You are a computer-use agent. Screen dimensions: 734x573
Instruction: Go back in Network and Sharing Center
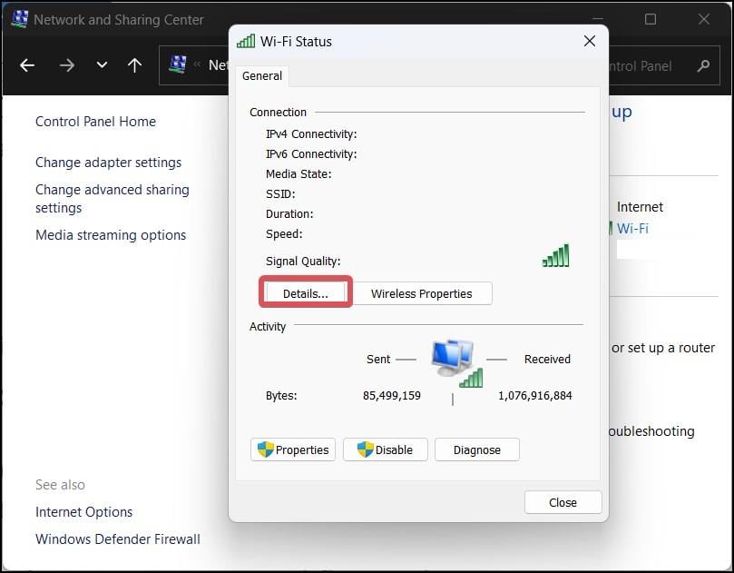point(27,65)
